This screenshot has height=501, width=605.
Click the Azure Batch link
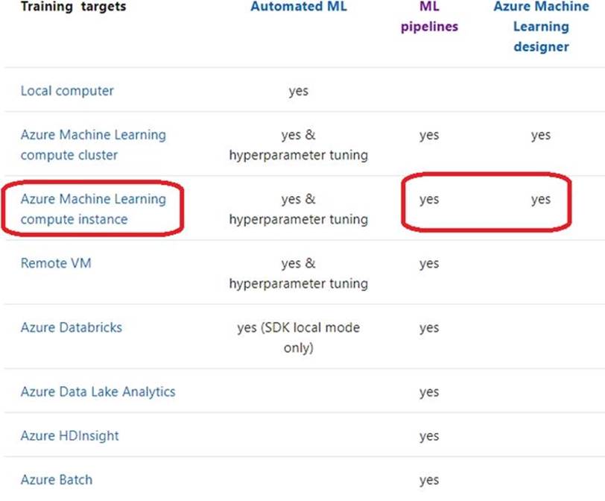[57, 479]
